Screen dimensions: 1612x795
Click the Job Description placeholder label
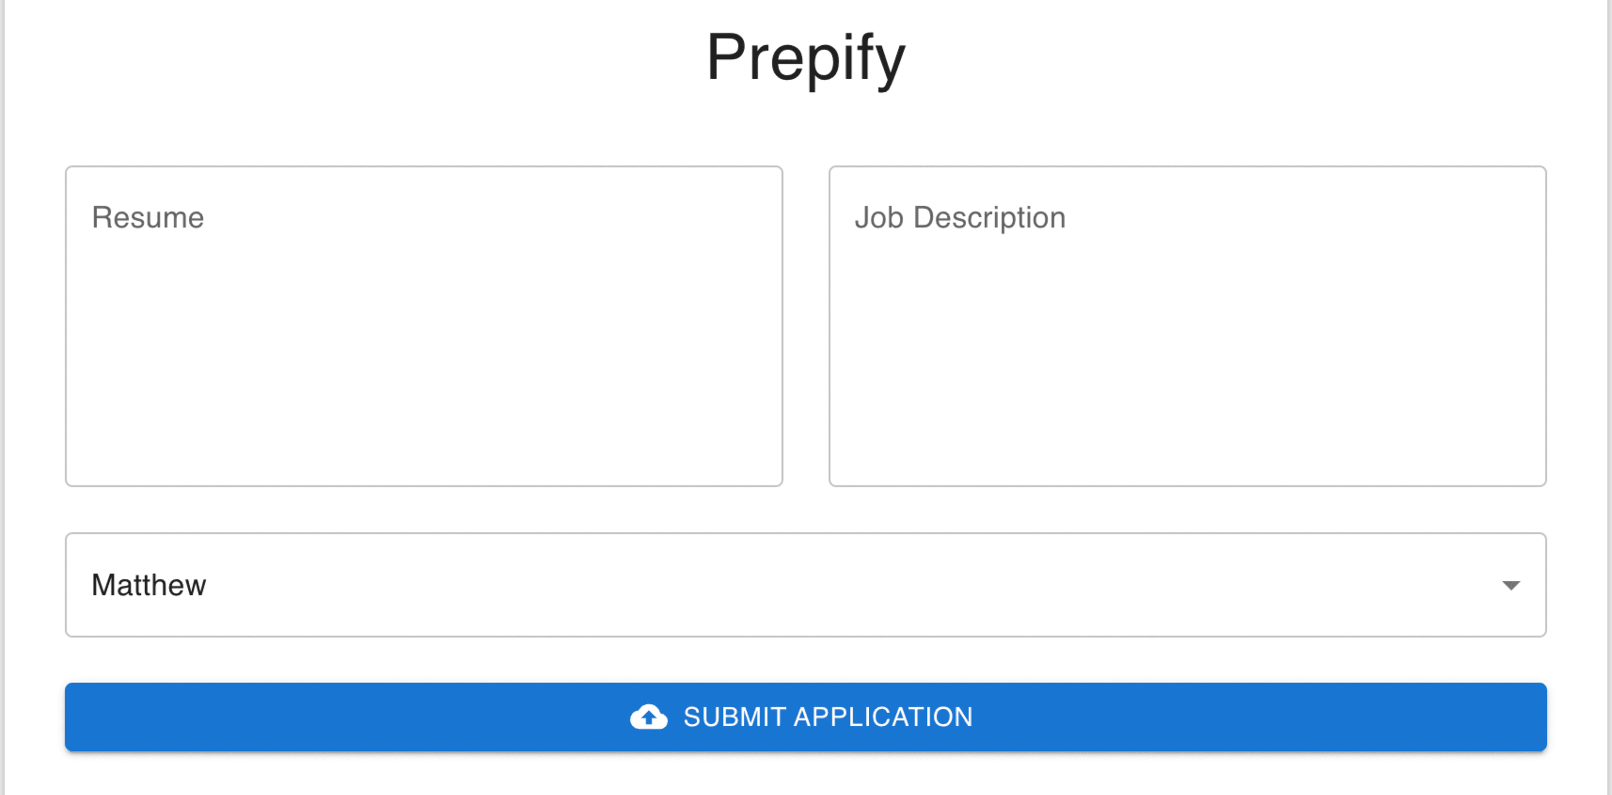coord(960,219)
